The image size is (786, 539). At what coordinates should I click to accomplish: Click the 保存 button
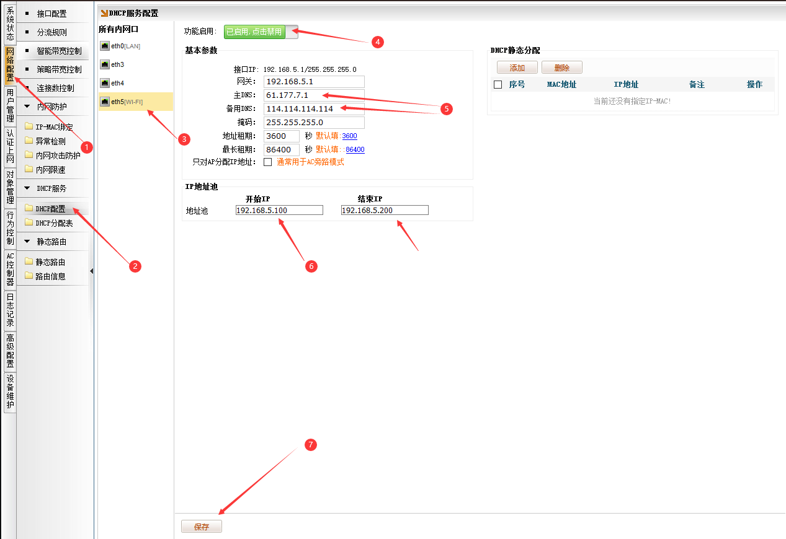[x=202, y=527]
